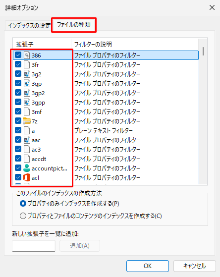Viewport: 220px width, 277px height.
Task: Click the blank icon beside 3fr
Action: pos(27,64)
